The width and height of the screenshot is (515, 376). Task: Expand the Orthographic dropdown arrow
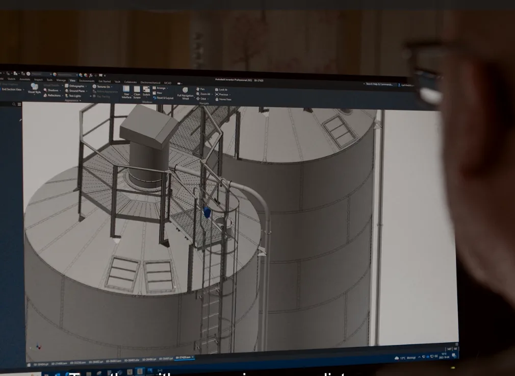[x=86, y=86]
